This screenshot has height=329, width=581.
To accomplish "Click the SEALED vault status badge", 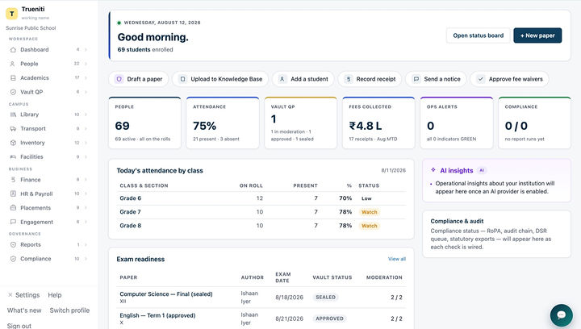I will tap(325, 298).
